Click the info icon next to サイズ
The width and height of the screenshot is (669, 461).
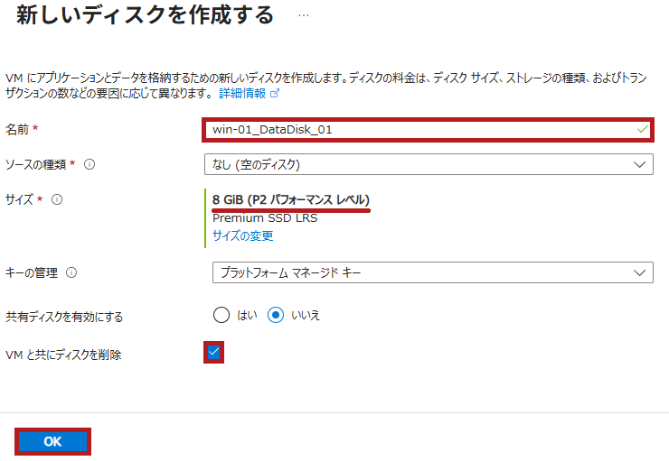tap(57, 199)
